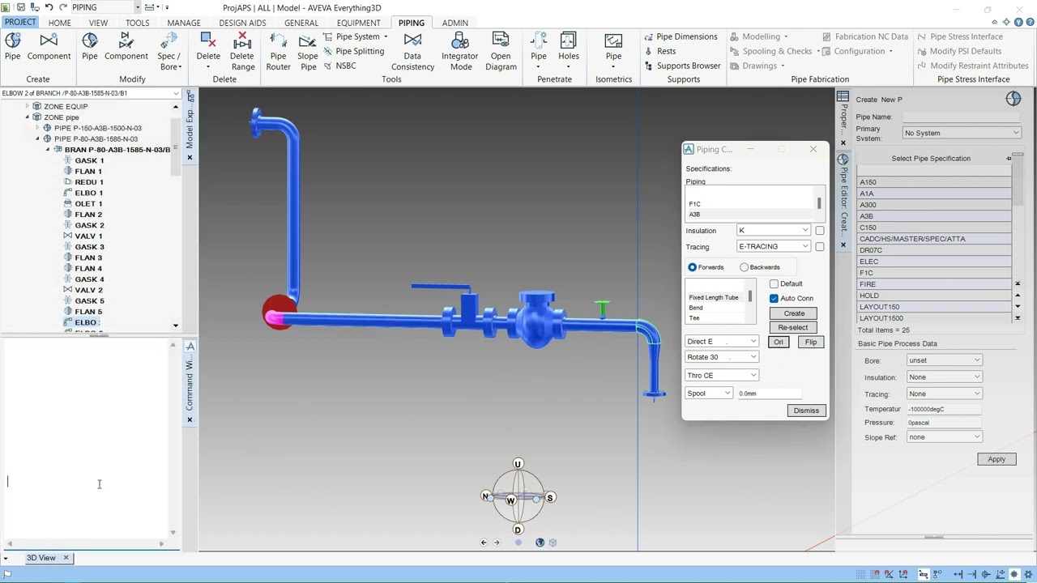Click the Create Component ribbon icon
The height and width of the screenshot is (583, 1037).
[49, 40]
